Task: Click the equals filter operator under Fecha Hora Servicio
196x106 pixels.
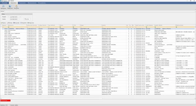Action: [27, 27]
